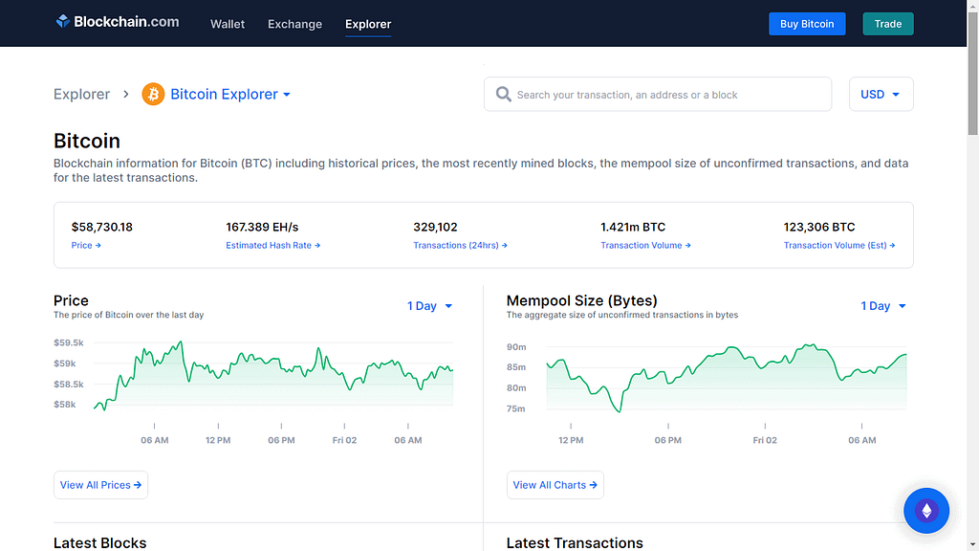The height and width of the screenshot is (551, 979).
Task: Open the floating Ethereum round button
Action: (926, 511)
